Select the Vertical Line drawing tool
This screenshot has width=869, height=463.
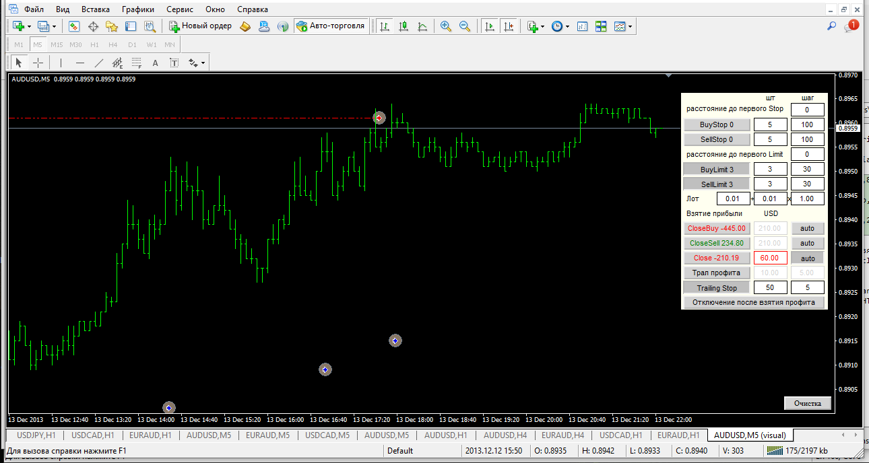click(61, 63)
